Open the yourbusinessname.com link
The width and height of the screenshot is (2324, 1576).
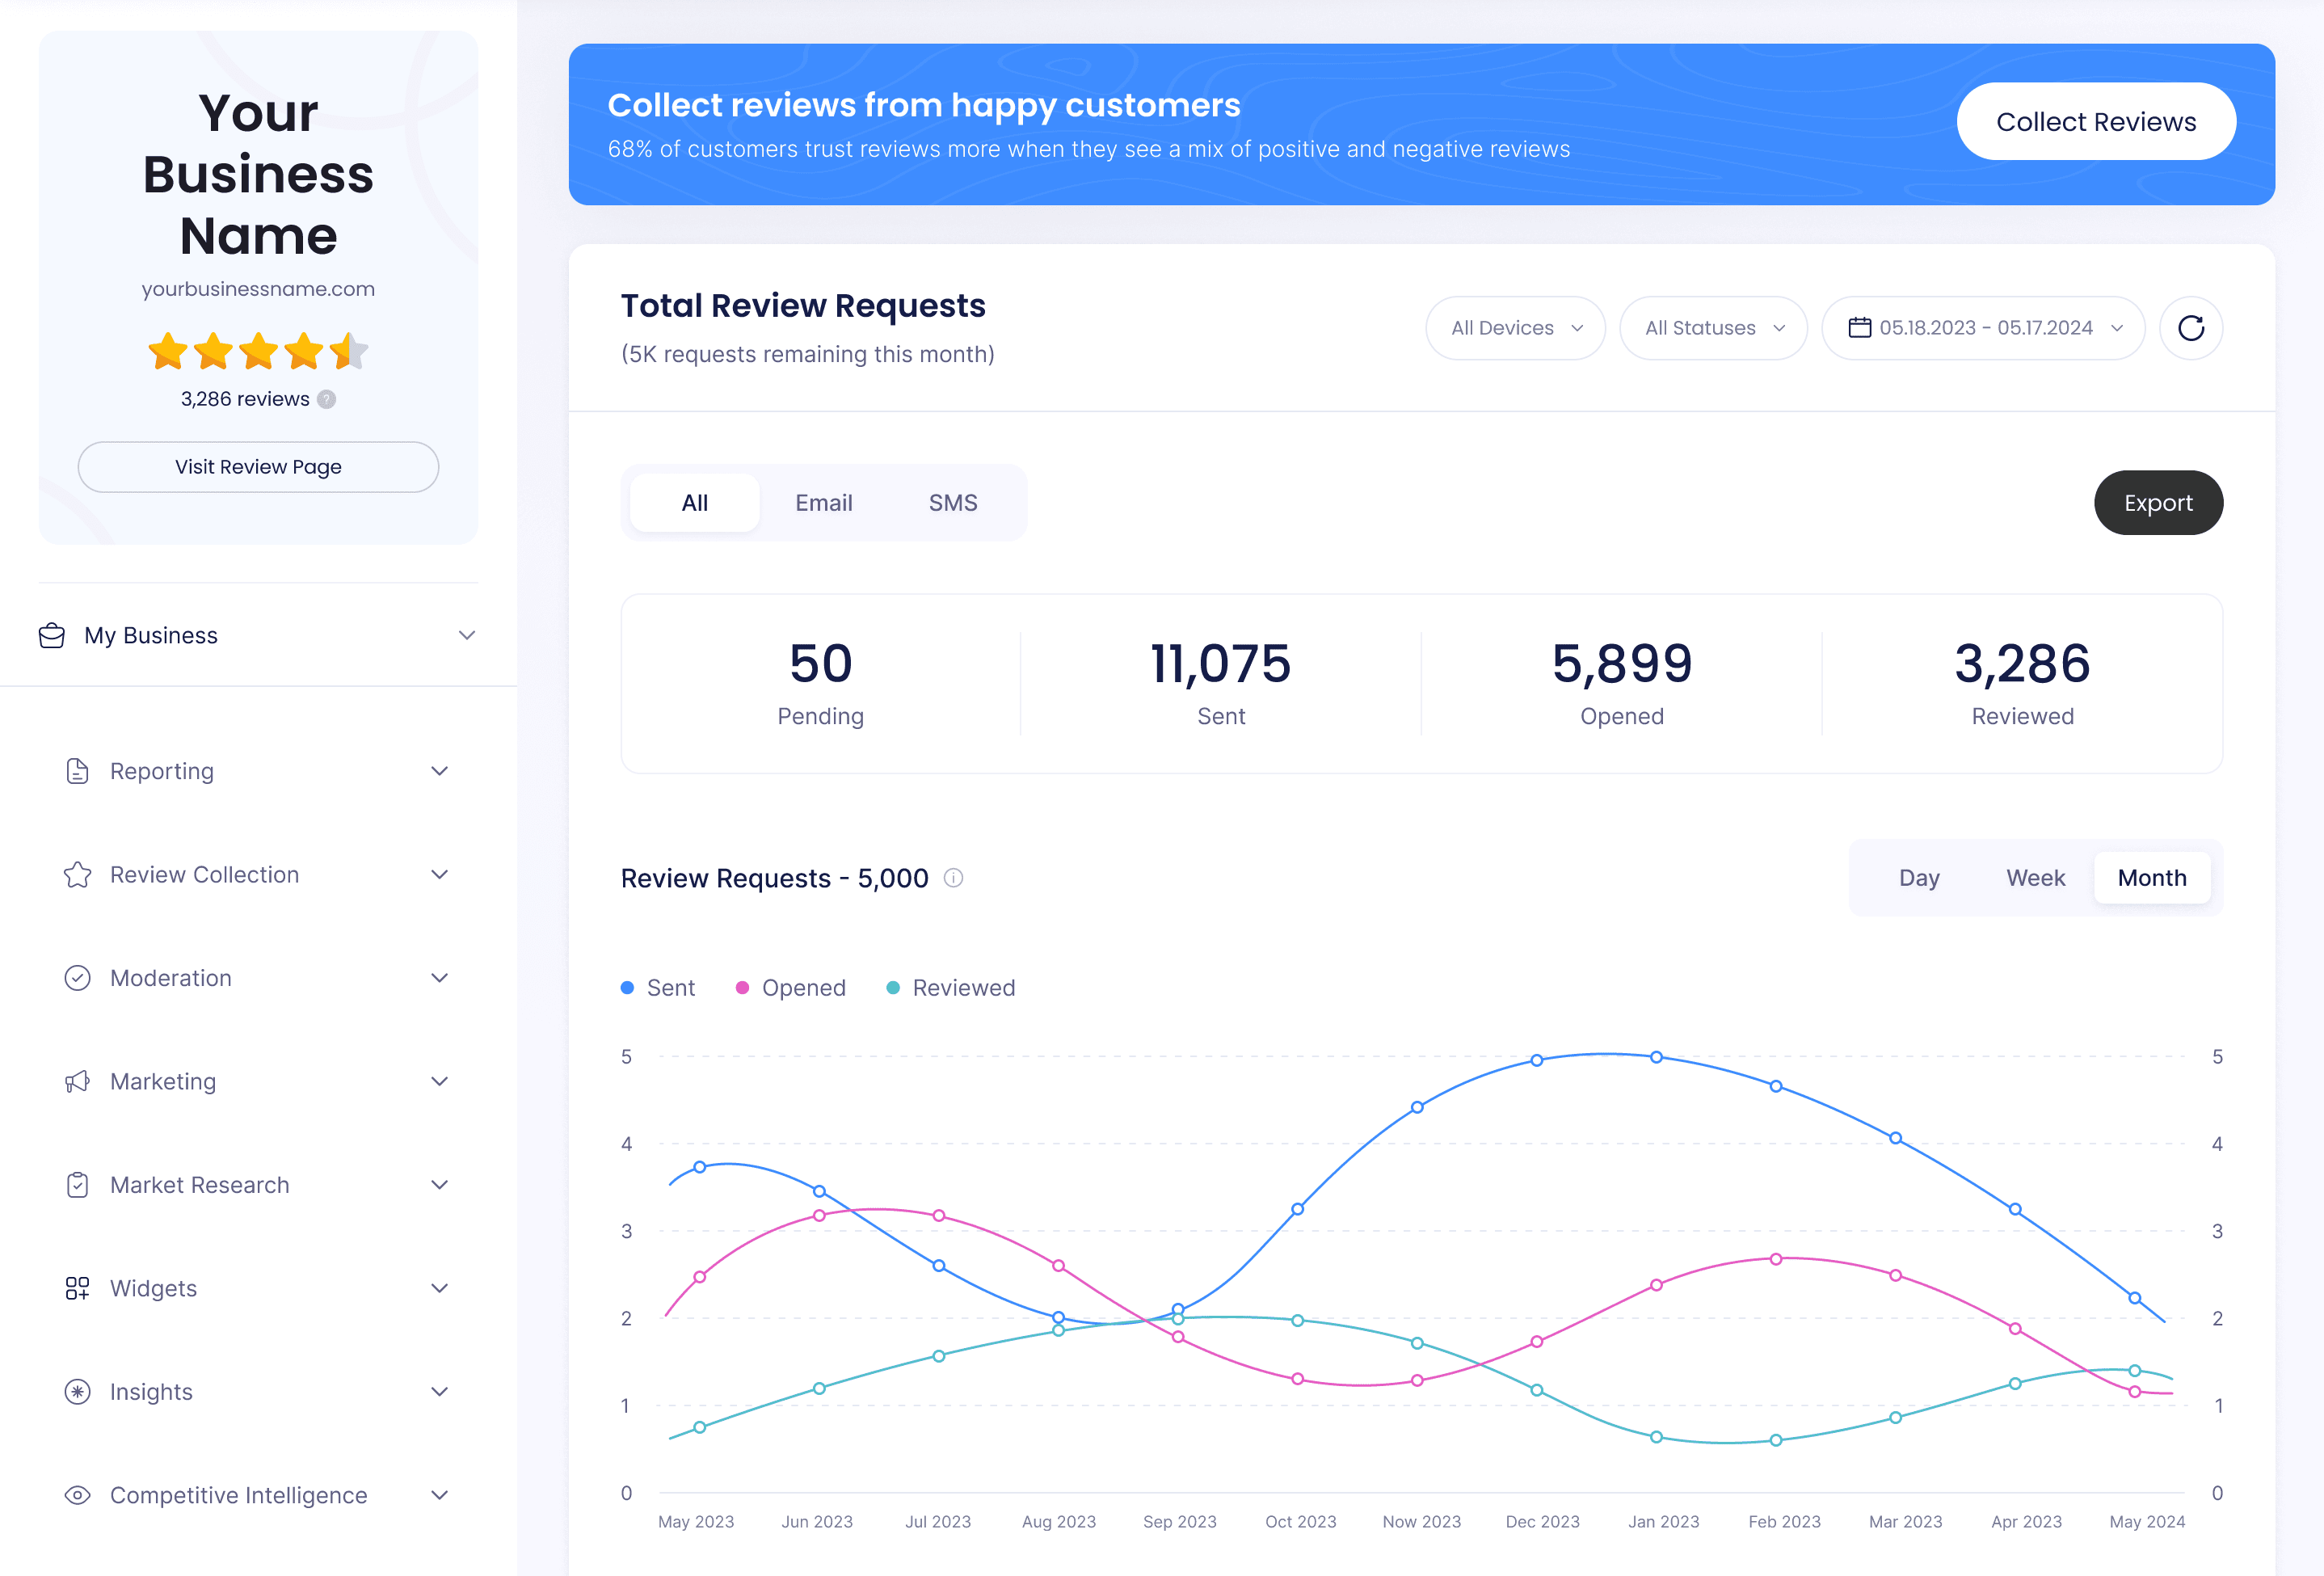coord(258,289)
